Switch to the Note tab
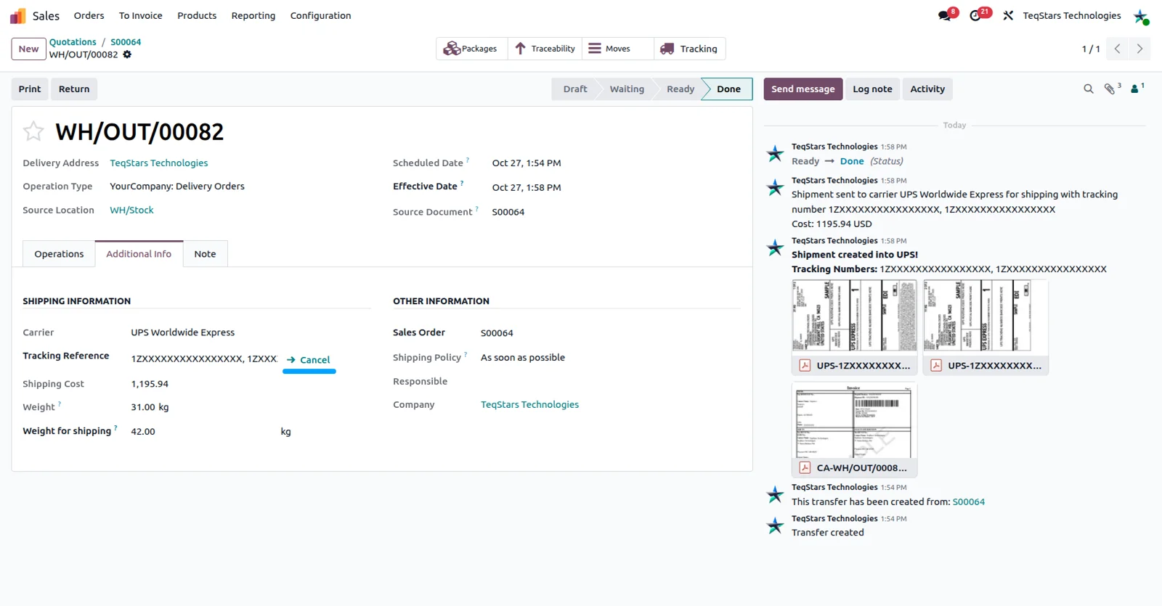 [x=205, y=254]
